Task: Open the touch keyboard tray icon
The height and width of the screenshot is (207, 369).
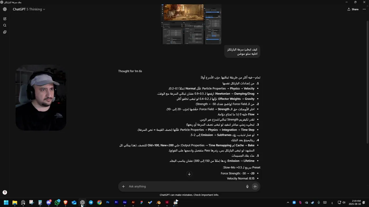Action: pos(325,202)
